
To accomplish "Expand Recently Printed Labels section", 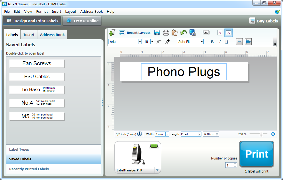I will pos(54,169).
